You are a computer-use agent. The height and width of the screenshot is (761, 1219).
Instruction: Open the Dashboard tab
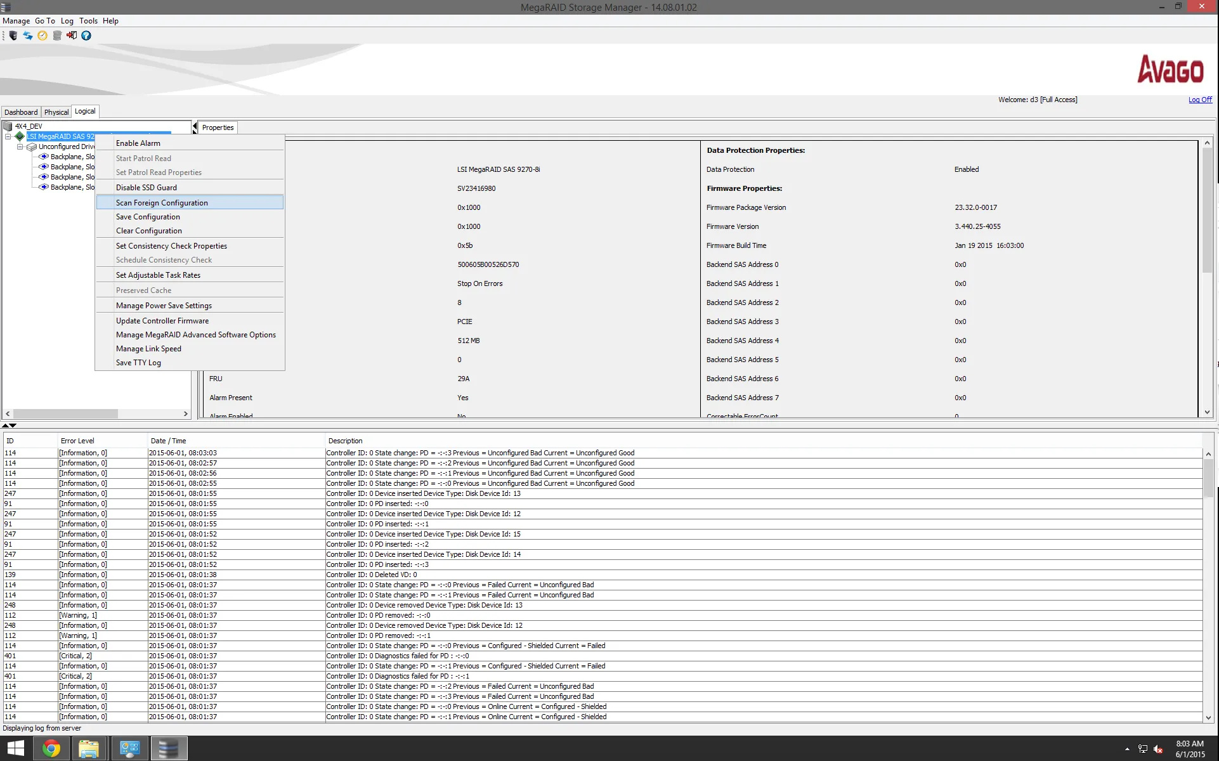(x=21, y=112)
